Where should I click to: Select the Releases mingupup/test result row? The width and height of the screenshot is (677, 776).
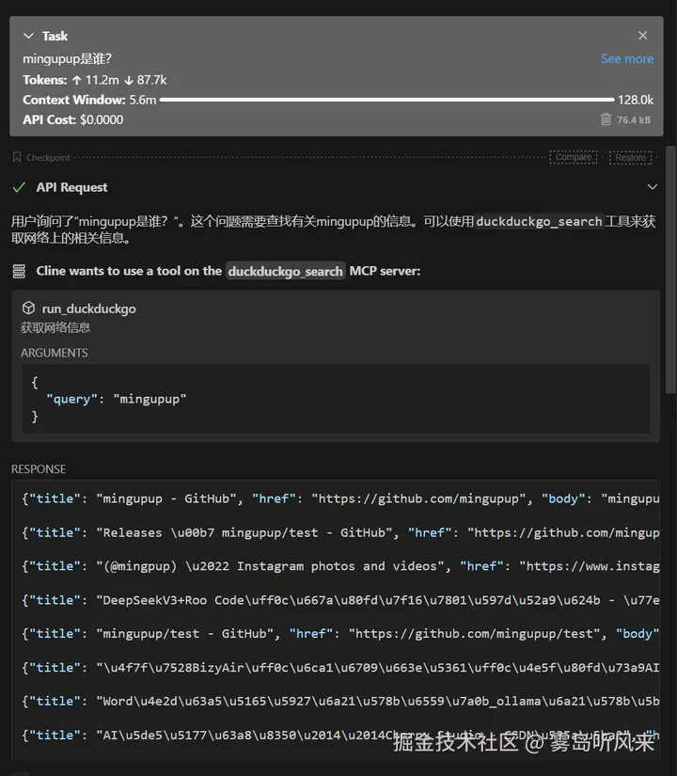click(x=340, y=532)
